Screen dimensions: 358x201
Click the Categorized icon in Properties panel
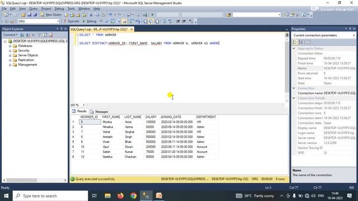click(x=295, y=42)
